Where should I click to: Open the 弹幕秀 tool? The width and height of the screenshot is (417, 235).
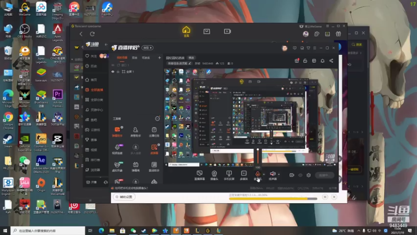tap(136, 167)
